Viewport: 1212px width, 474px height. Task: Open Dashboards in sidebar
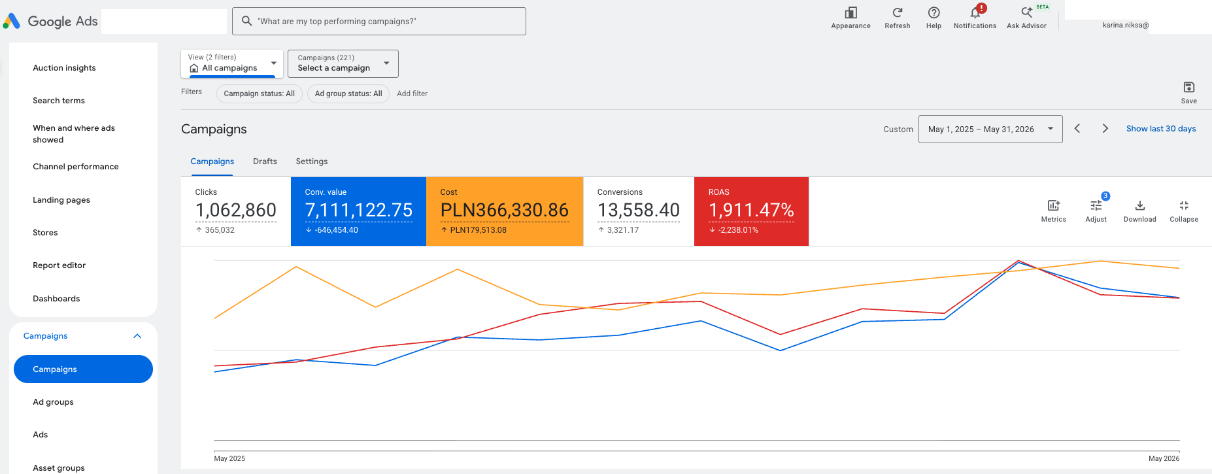(x=56, y=299)
